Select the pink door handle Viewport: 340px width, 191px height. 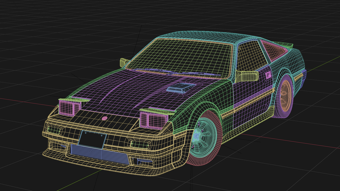click(x=268, y=75)
